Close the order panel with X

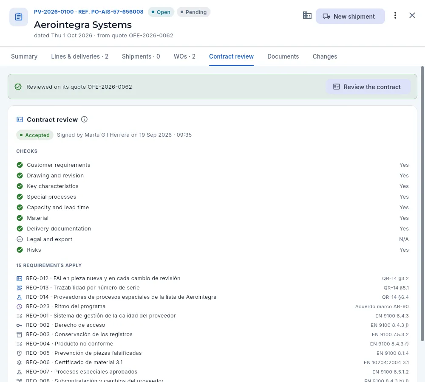tap(412, 15)
